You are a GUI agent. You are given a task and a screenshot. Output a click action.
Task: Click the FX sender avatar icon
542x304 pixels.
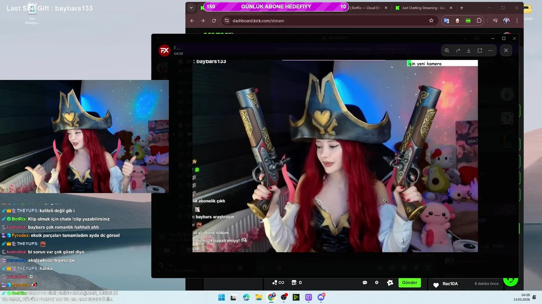tap(164, 51)
